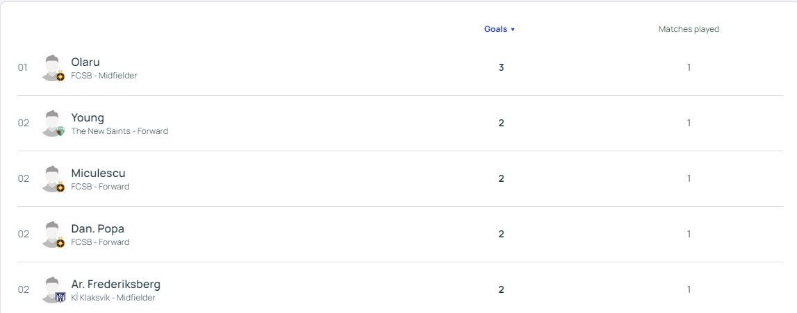Open Miculescu player profile
The height and width of the screenshot is (313, 797).
click(x=98, y=173)
